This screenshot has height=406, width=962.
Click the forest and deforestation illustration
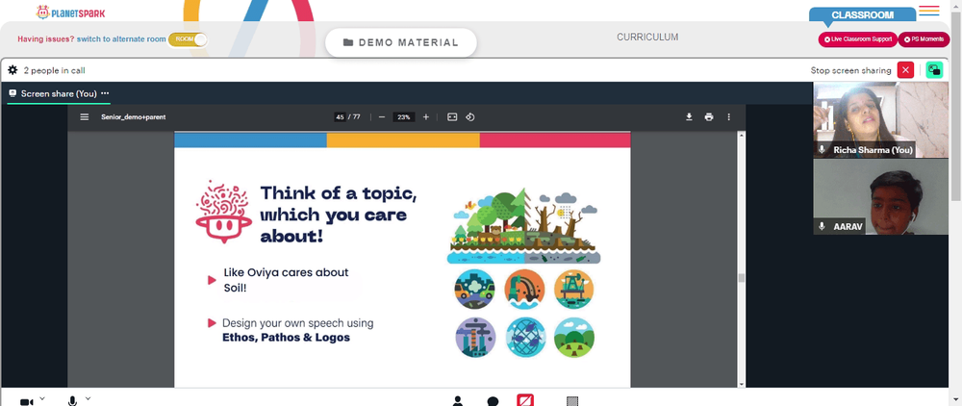tap(523, 226)
